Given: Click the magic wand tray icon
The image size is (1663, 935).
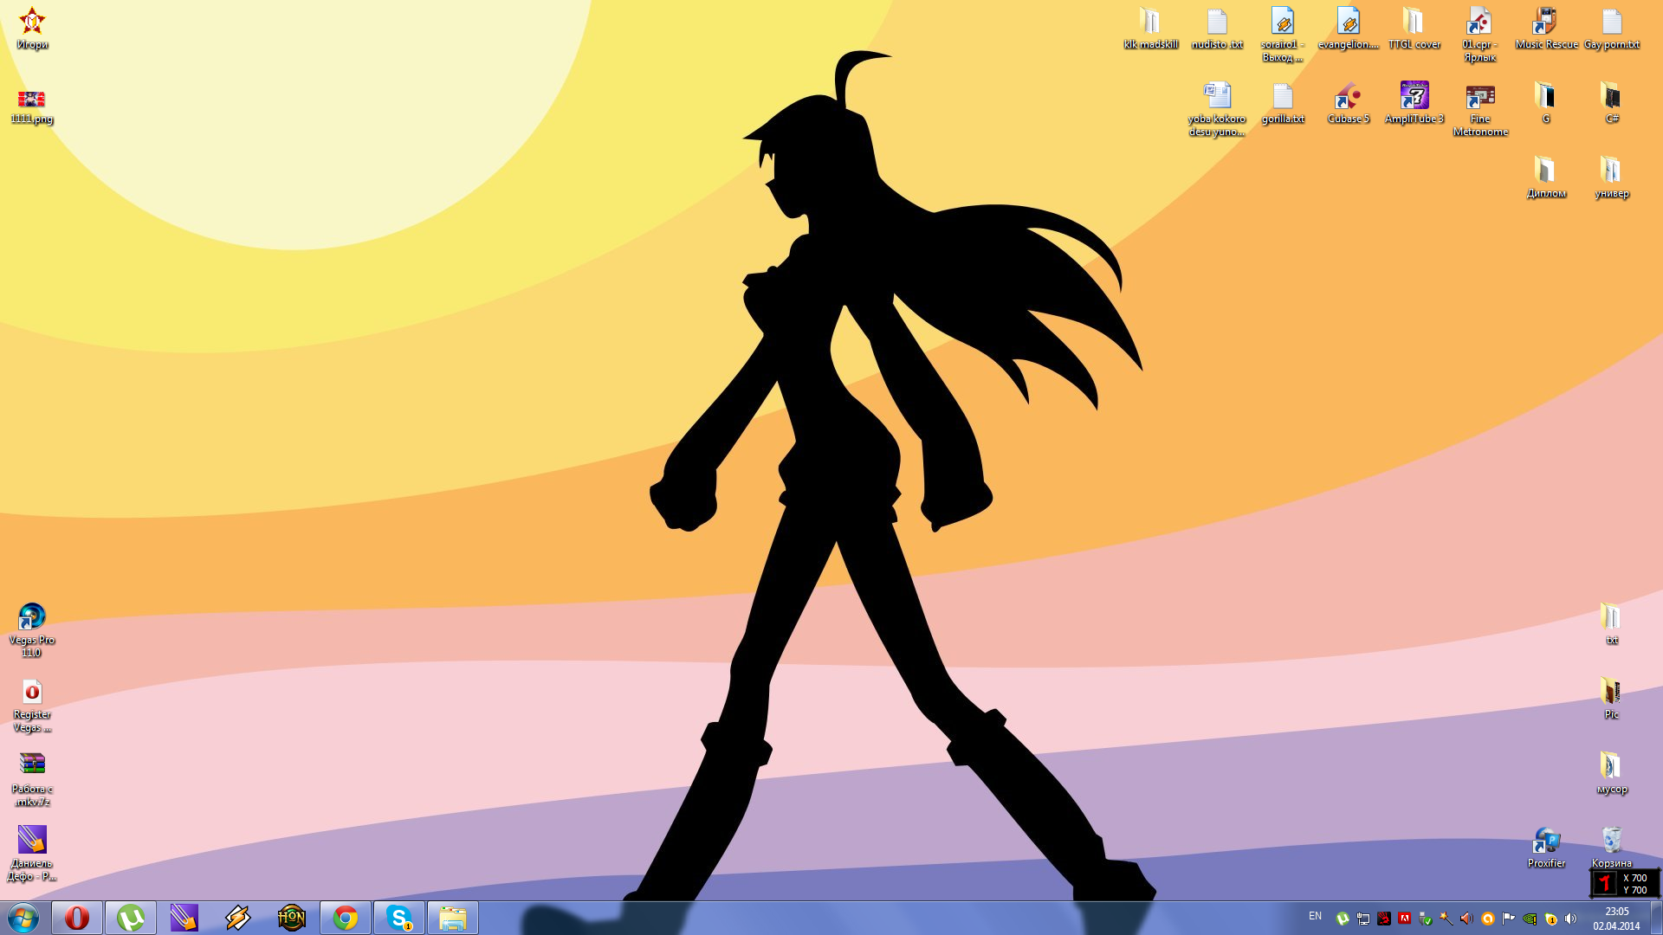Looking at the screenshot, I should (1446, 919).
